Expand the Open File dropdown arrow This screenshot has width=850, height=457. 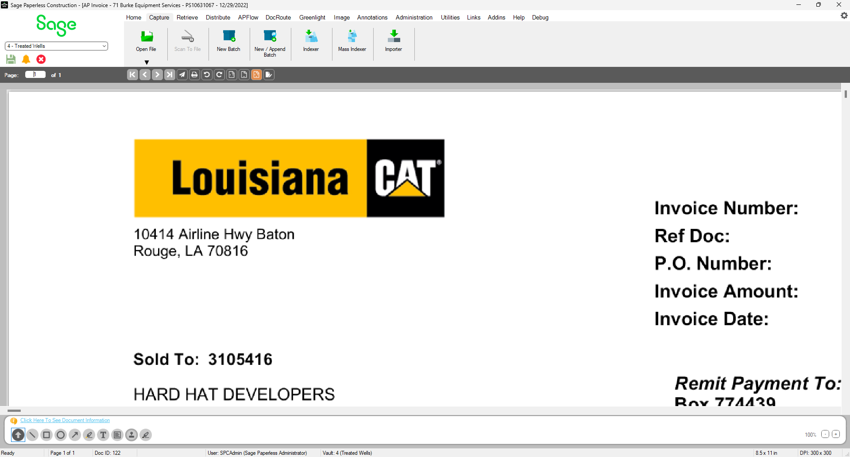click(147, 62)
